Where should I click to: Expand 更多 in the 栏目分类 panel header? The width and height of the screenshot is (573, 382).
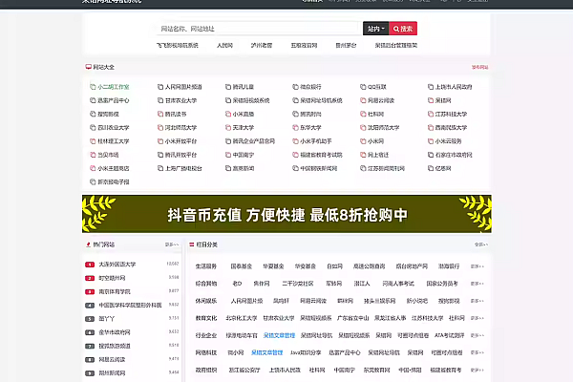point(478,244)
